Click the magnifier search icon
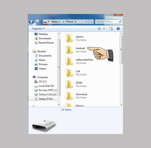 (x=120, y=22)
